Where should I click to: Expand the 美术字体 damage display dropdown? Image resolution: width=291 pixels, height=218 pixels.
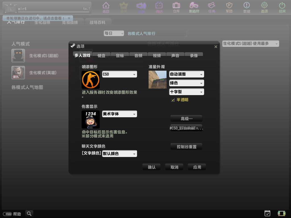(x=119, y=114)
